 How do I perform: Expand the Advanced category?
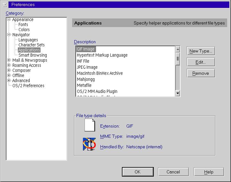pos(9,80)
